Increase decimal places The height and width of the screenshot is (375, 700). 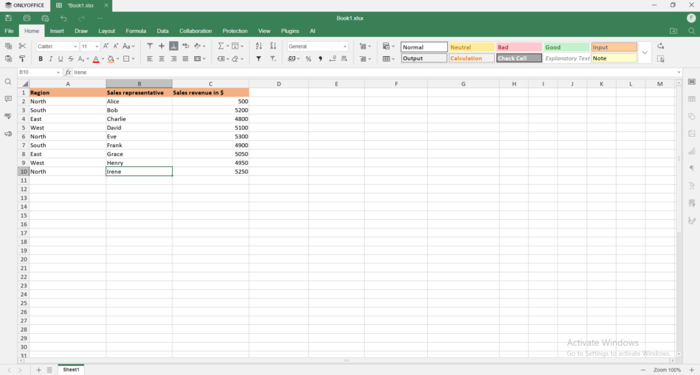[345, 59]
